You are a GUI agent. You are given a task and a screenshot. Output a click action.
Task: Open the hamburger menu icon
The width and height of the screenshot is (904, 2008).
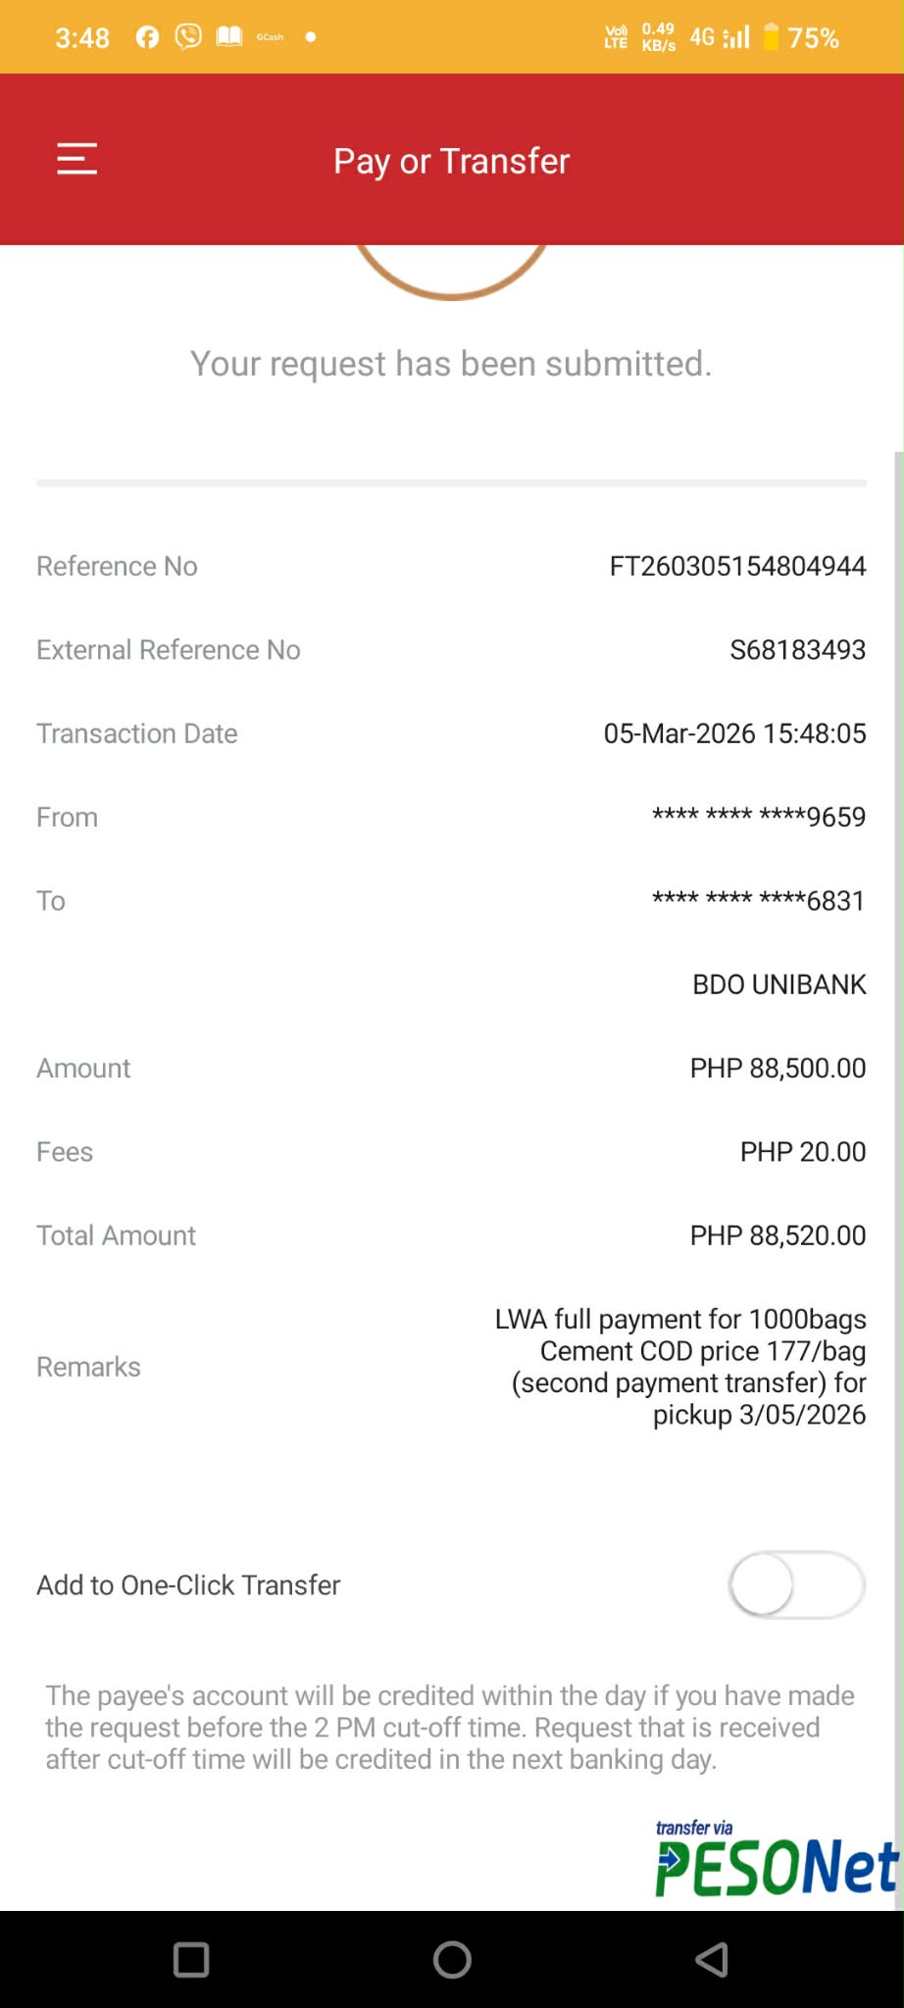pyautogui.click(x=76, y=159)
